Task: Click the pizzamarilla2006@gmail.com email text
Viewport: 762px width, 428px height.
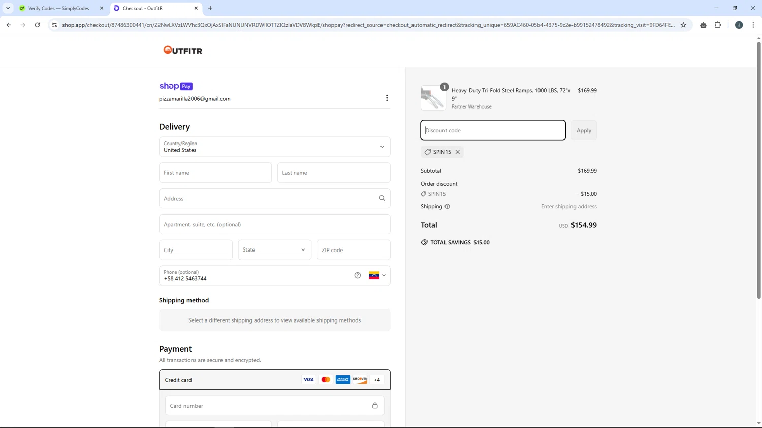Action: tap(195, 99)
